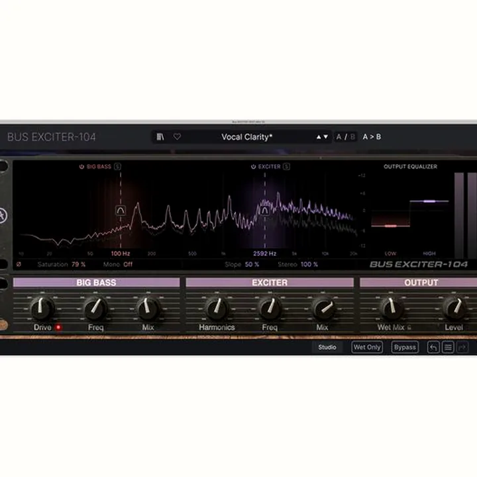Viewport: 477px width, 477px height.
Task: Solo the Big Bass band
Action: click(117, 166)
